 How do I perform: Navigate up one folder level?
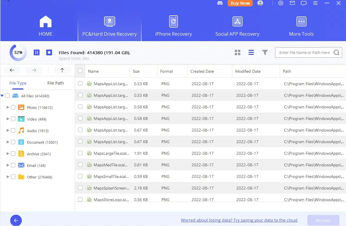pyautogui.click(x=62, y=70)
